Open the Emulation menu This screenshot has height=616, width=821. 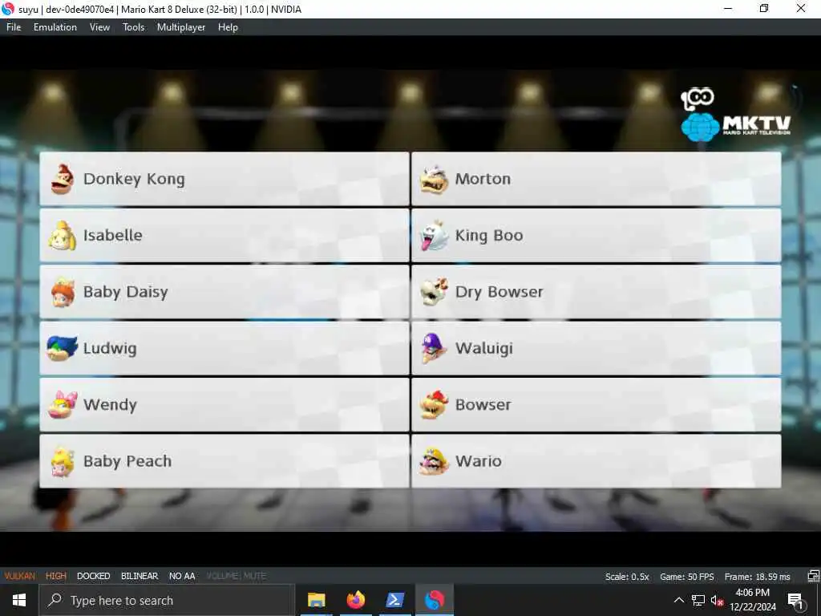tap(55, 27)
